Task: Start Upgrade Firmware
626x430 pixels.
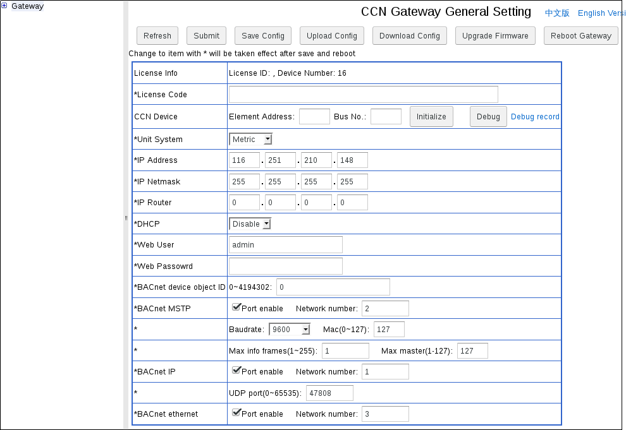Action: click(x=495, y=36)
